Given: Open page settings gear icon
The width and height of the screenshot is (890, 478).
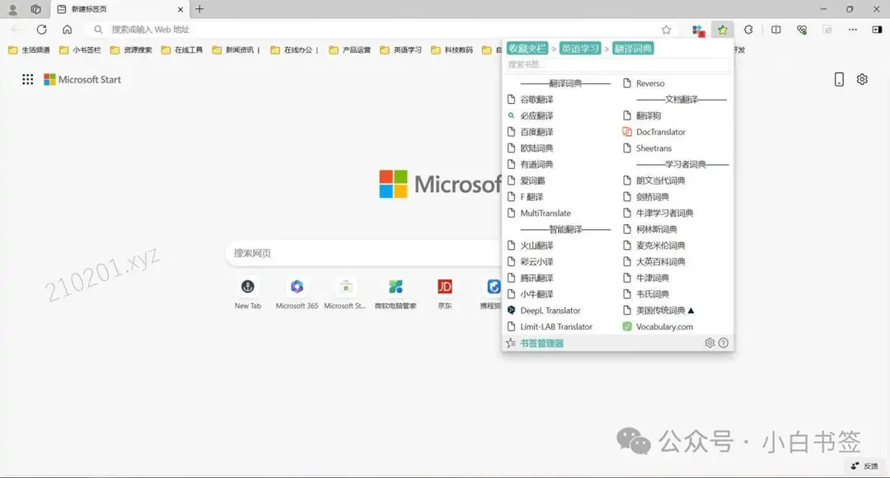Looking at the screenshot, I should (x=862, y=79).
